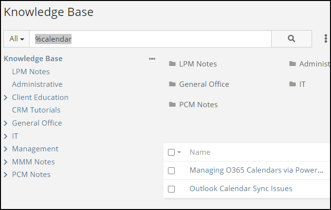Check the Managing O365 Calendars row
The height and width of the screenshot is (210, 331).
(x=171, y=171)
